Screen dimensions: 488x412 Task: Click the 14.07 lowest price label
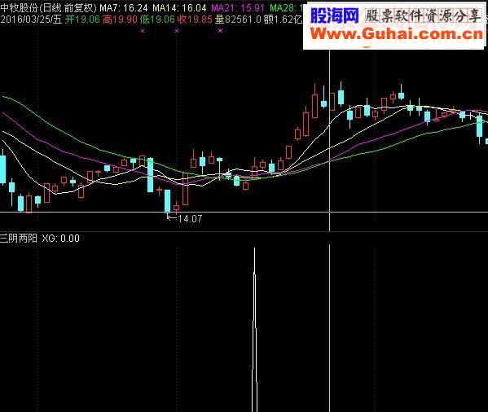pyautogui.click(x=190, y=219)
